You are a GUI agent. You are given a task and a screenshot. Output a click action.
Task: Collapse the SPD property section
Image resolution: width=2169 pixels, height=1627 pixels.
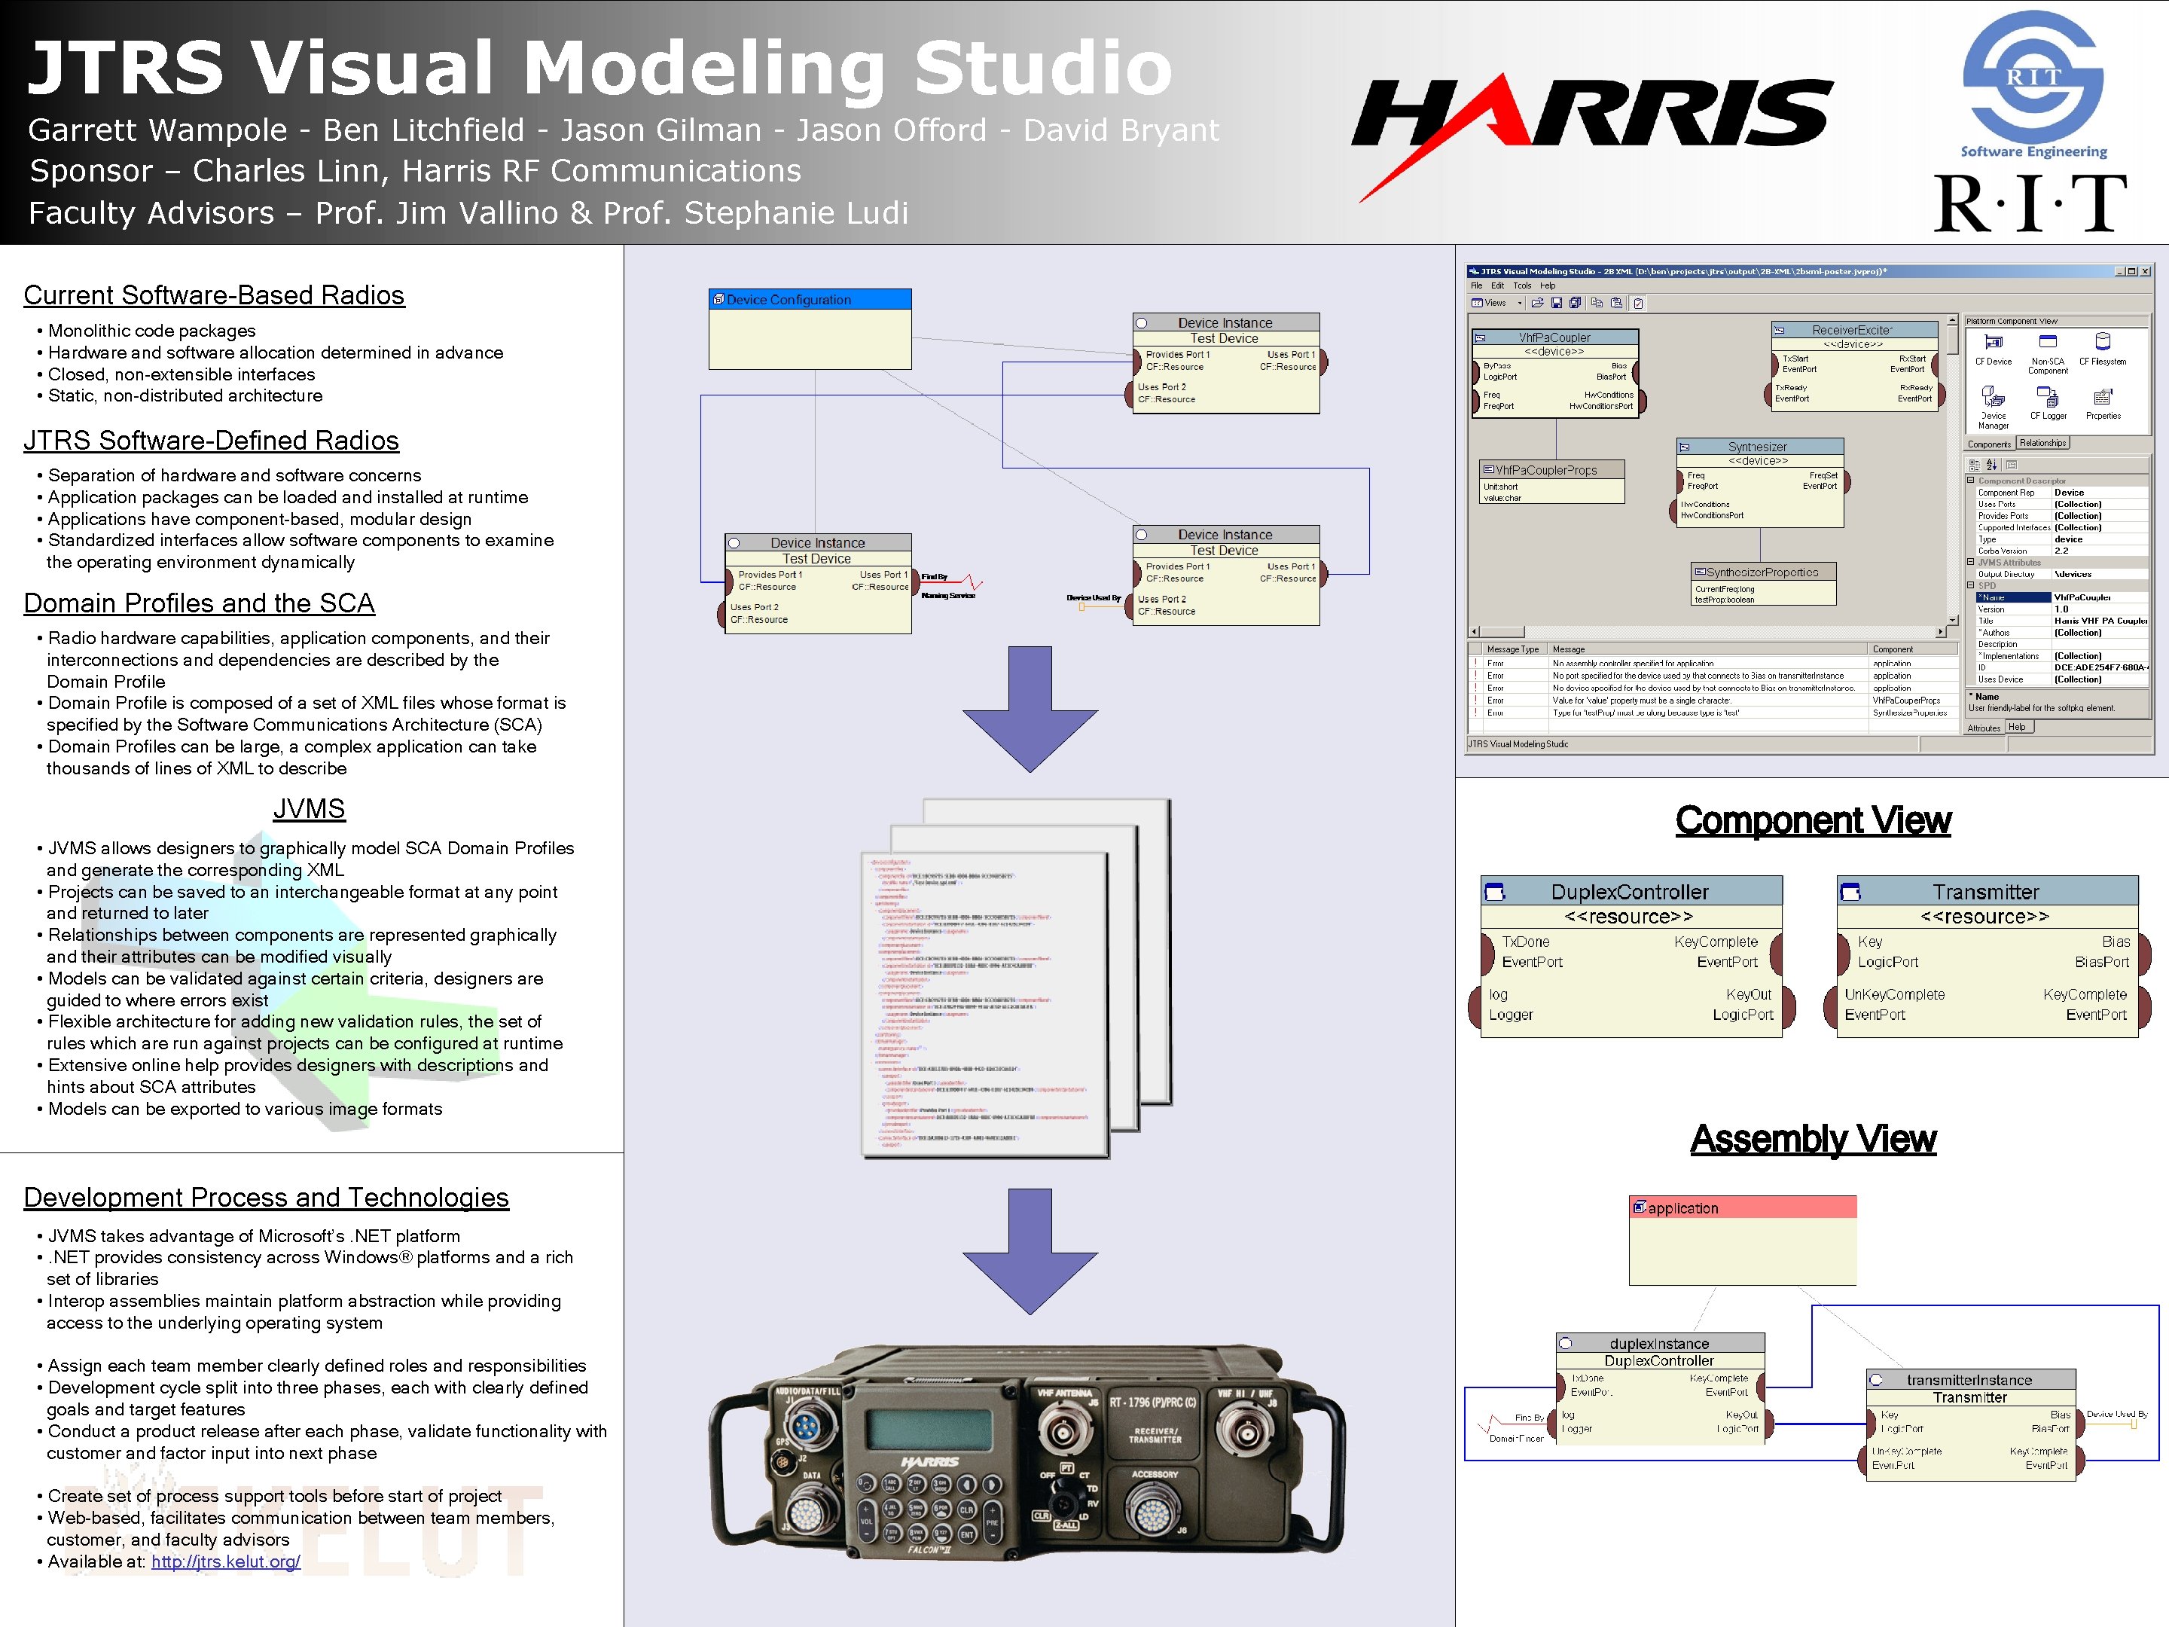pos(1971,585)
